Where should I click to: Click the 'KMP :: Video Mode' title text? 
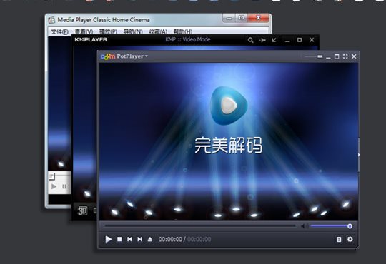[188, 39]
